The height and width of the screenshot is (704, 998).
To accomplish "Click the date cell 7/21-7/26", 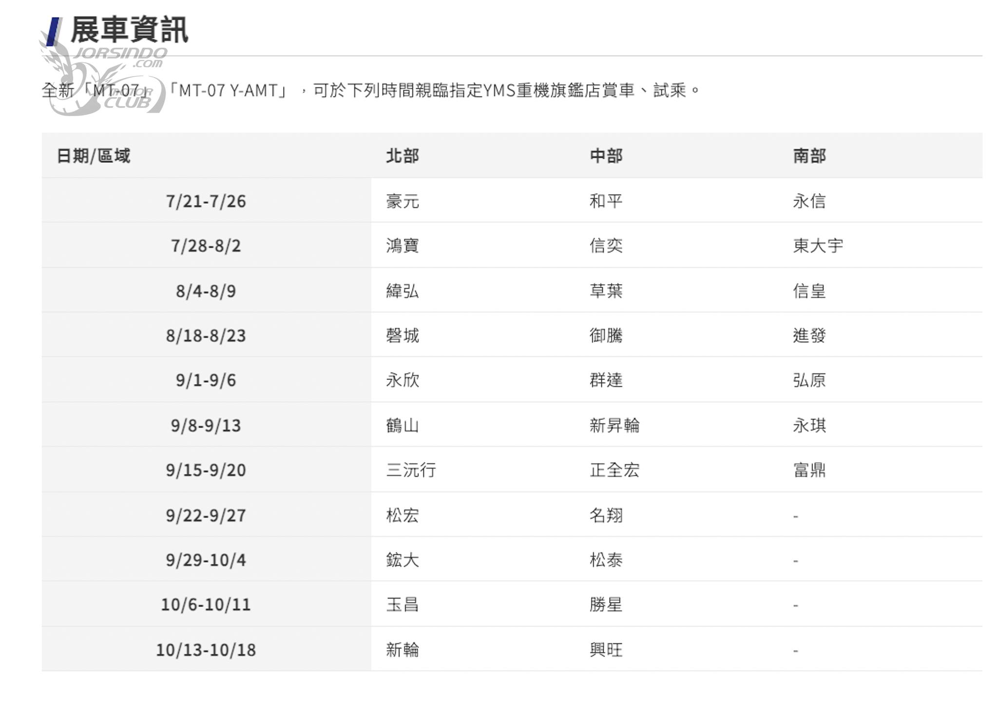I will coord(206,201).
